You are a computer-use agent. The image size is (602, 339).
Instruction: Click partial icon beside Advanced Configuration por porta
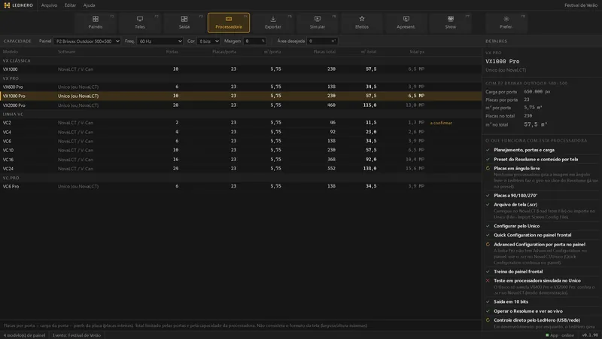tap(488, 244)
